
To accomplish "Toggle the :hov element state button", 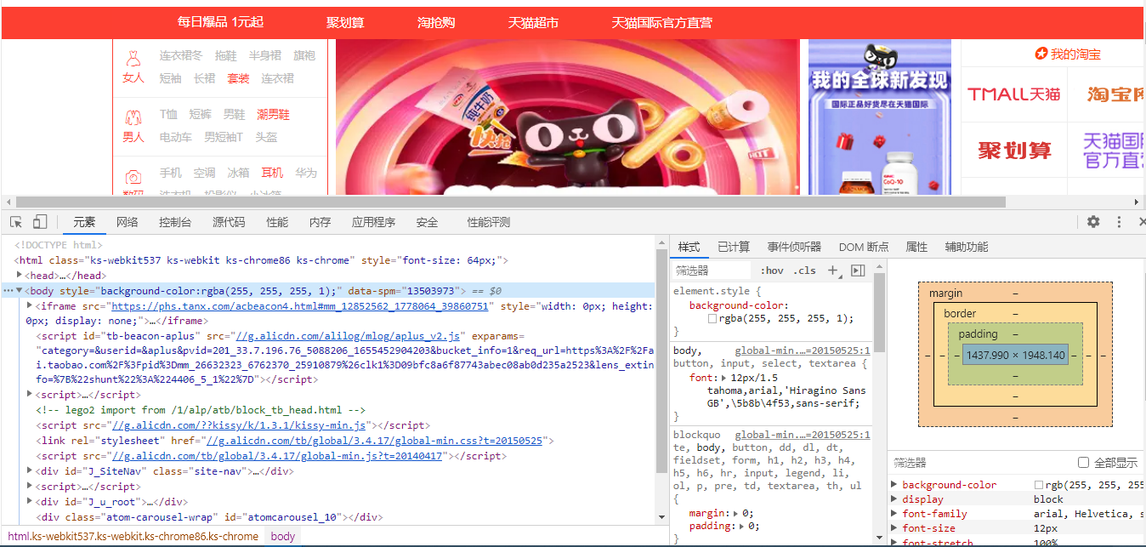I will pyautogui.click(x=772, y=271).
